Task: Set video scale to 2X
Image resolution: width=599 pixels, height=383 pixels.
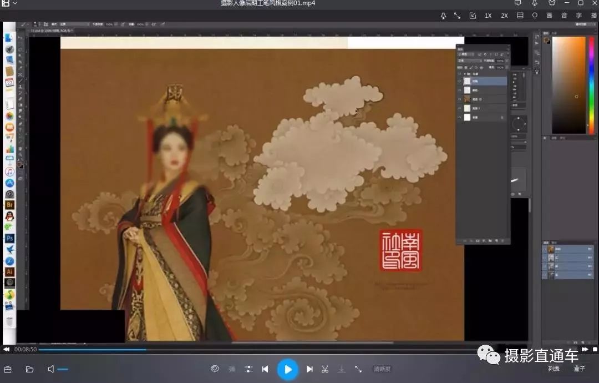Action: (x=504, y=16)
